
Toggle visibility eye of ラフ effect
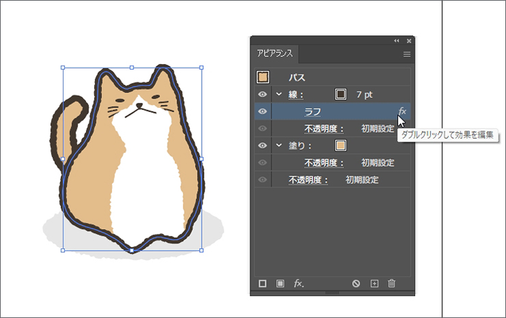click(x=263, y=111)
